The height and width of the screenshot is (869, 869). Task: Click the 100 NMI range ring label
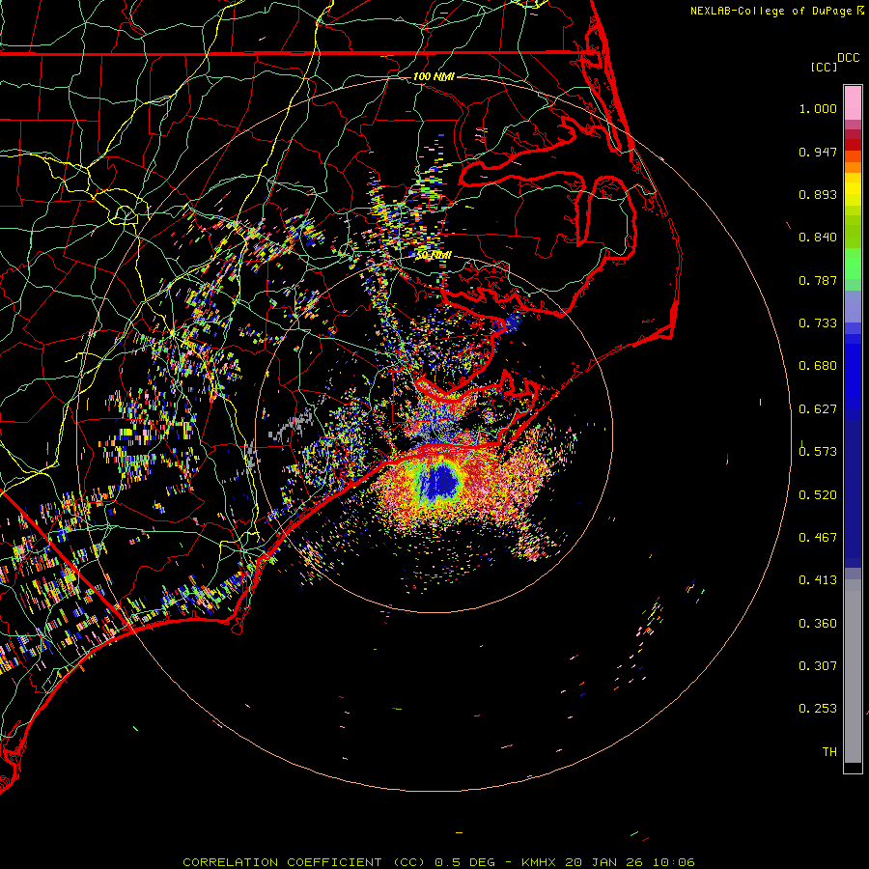coord(434,76)
